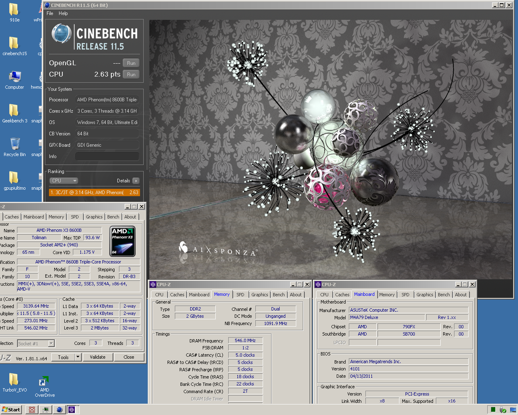The image size is (518, 415).
Task: Click the ASUSTeK Computer INC. manufacturer field
Action: tap(408, 310)
